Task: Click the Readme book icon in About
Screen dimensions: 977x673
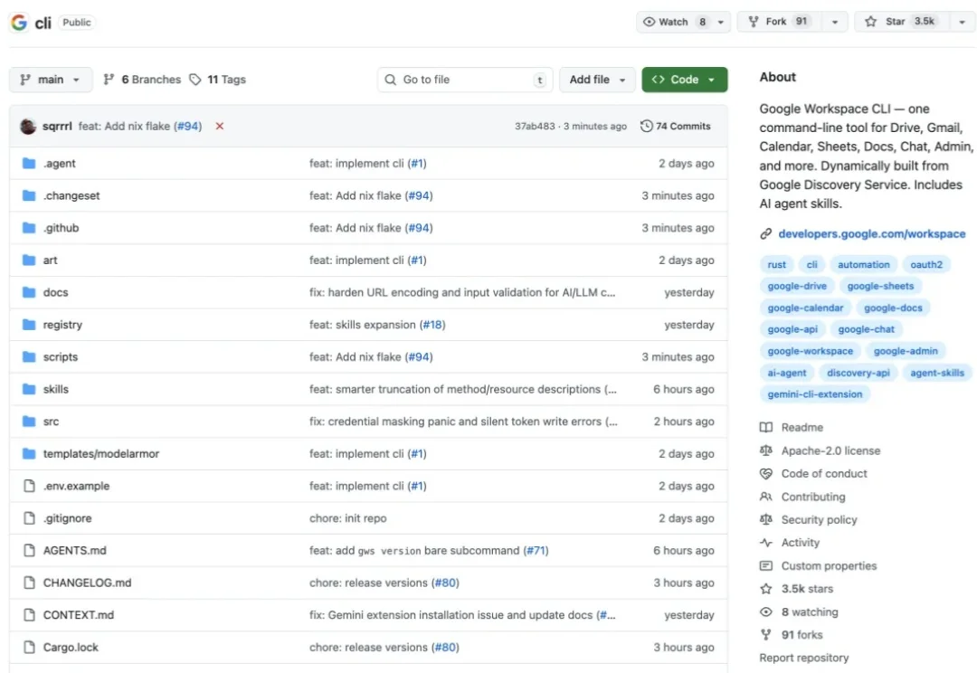Action: point(764,426)
